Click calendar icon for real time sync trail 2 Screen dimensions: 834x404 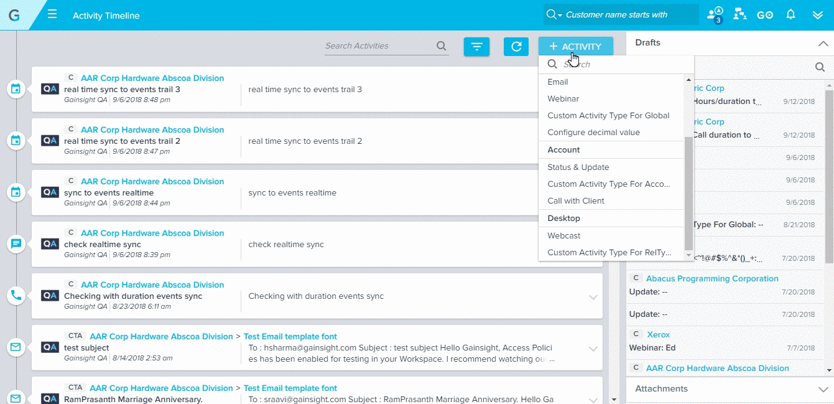tap(16, 141)
